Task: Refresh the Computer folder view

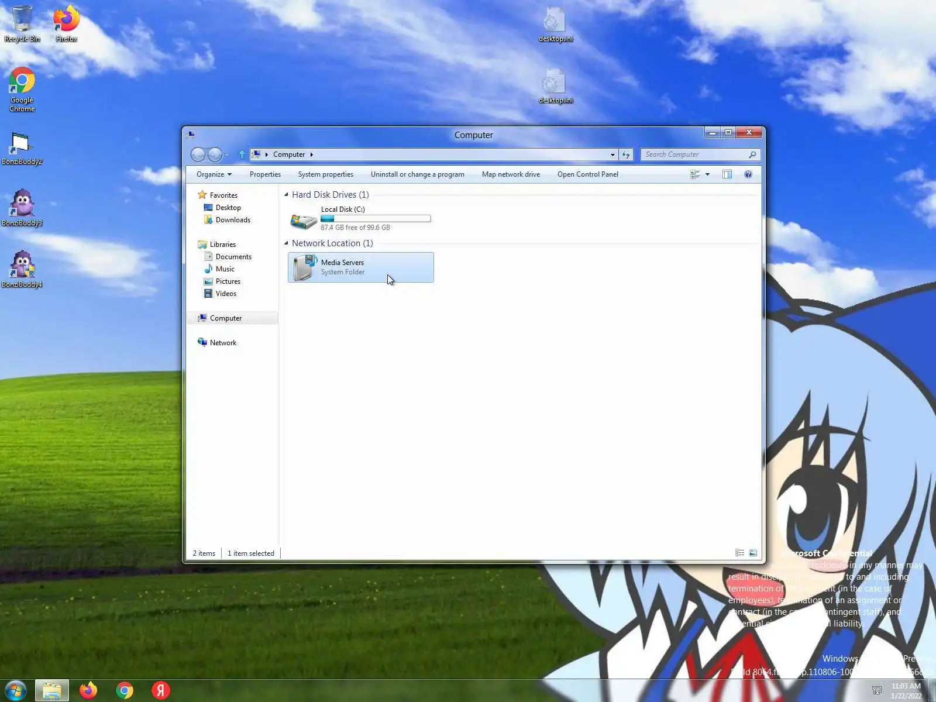Action: 627,154
